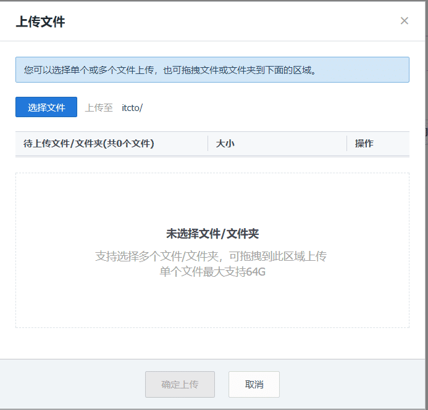Click the 大小 column header

point(225,144)
